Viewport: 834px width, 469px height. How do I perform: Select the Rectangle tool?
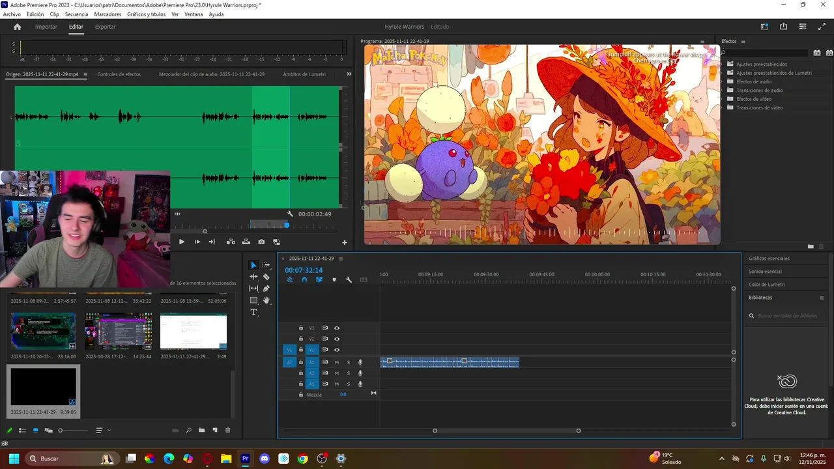253,300
